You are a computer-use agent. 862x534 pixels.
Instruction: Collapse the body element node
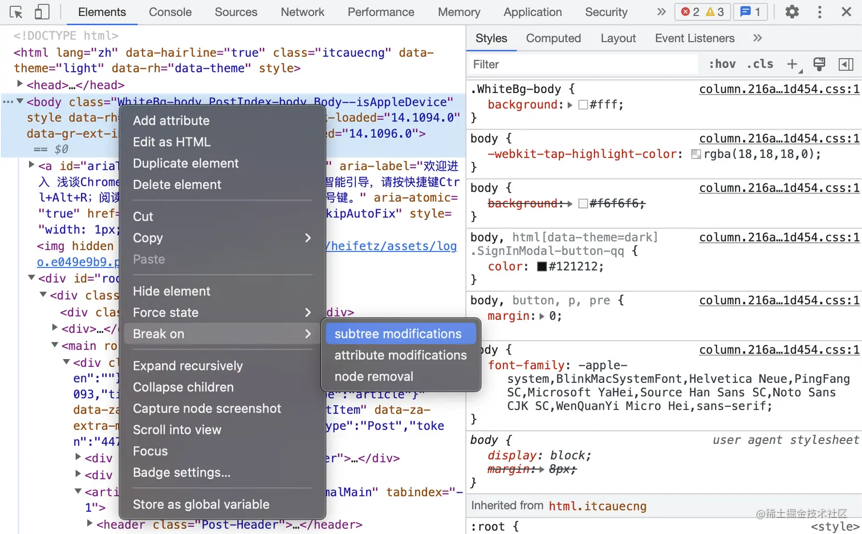(20, 101)
